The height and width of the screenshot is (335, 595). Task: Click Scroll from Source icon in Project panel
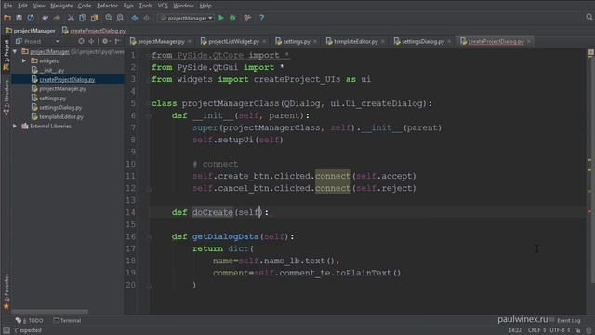[x=81, y=41]
